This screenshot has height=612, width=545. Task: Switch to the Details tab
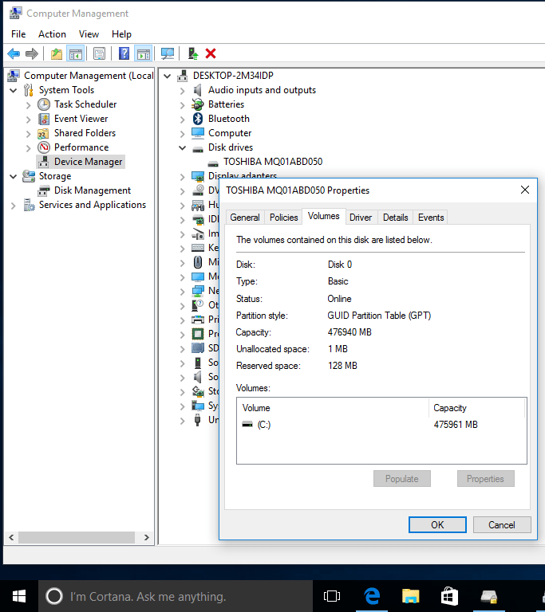(395, 218)
